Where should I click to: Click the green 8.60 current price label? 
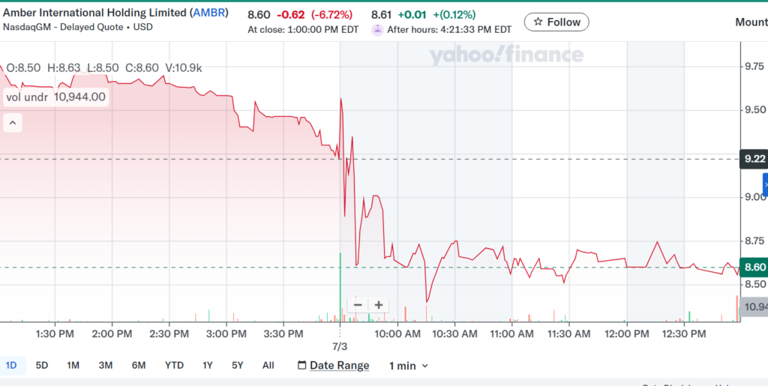pyautogui.click(x=754, y=268)
